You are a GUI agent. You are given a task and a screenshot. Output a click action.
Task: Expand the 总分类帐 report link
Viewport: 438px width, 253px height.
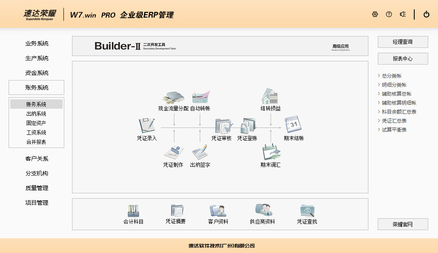pyautogui.click(x=391, y=76)
